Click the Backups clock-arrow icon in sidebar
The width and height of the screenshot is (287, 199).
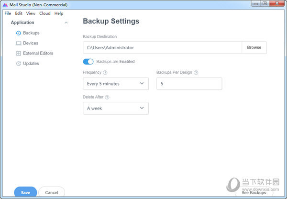pyautogui.click(x=18, y=33)
